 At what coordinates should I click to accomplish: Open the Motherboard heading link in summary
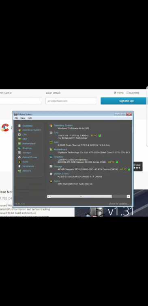point(60,149)
